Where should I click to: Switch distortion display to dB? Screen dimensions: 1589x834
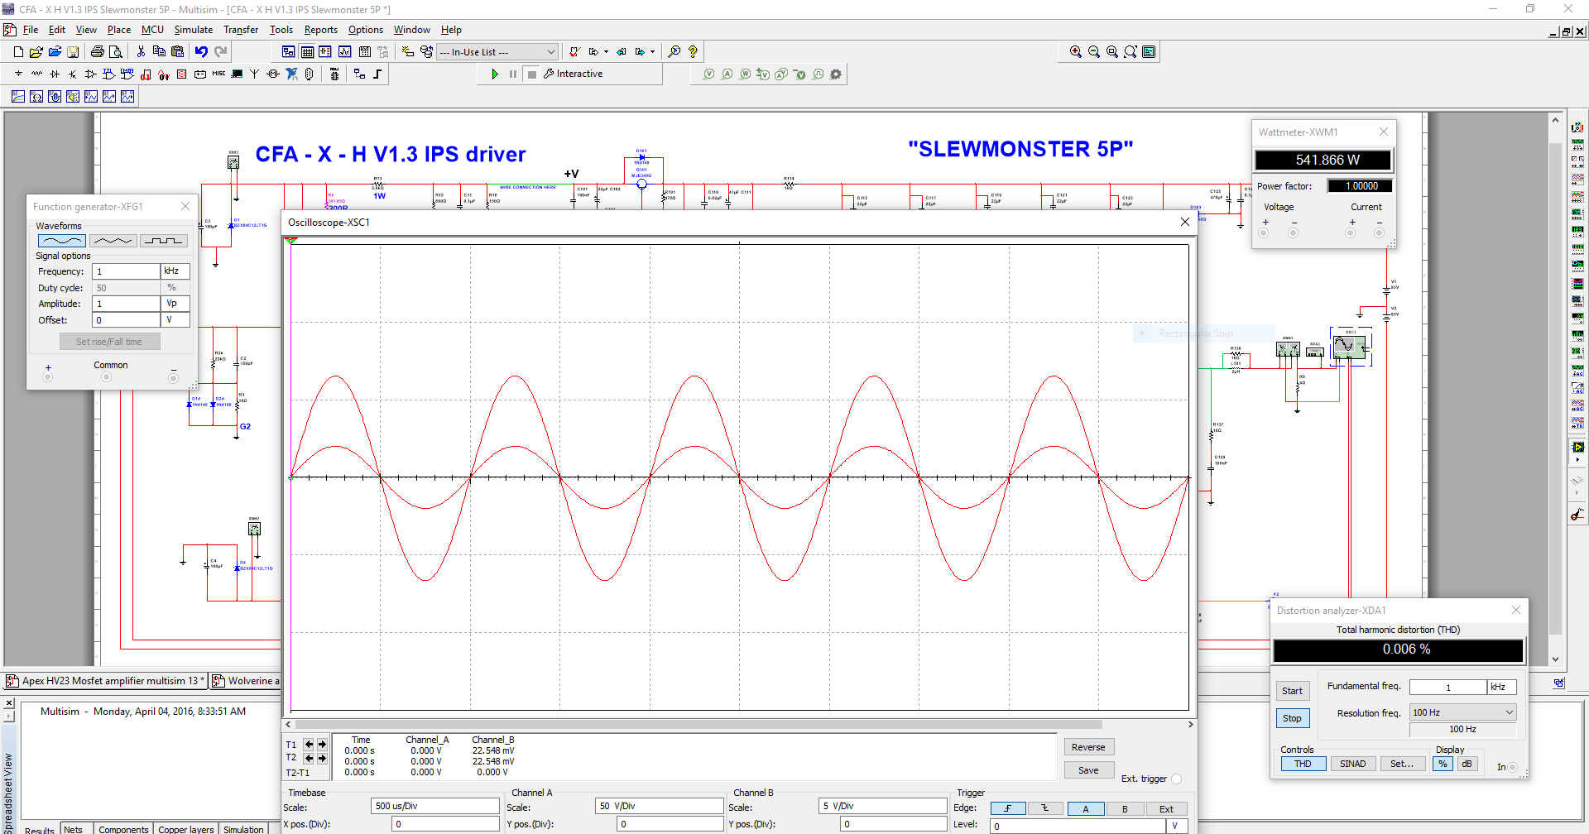1467,764
